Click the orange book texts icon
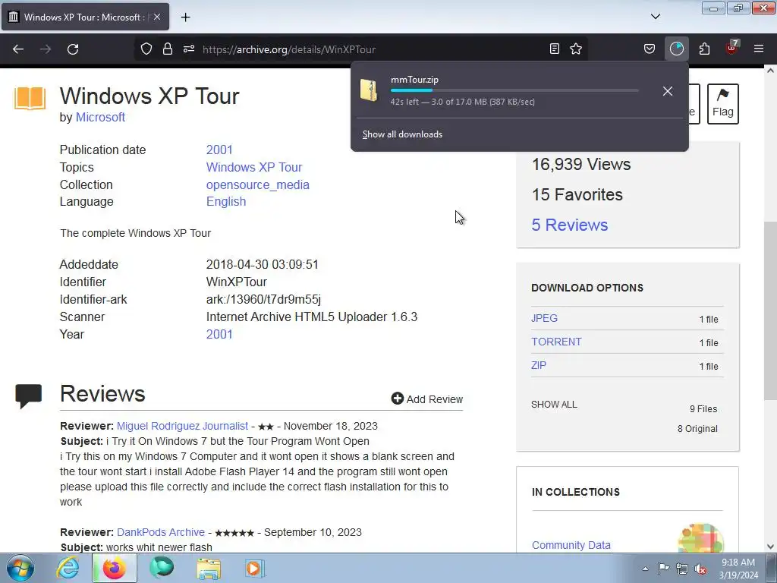The width and height of the screenshot is (777, 583). (x=30, y=98)
